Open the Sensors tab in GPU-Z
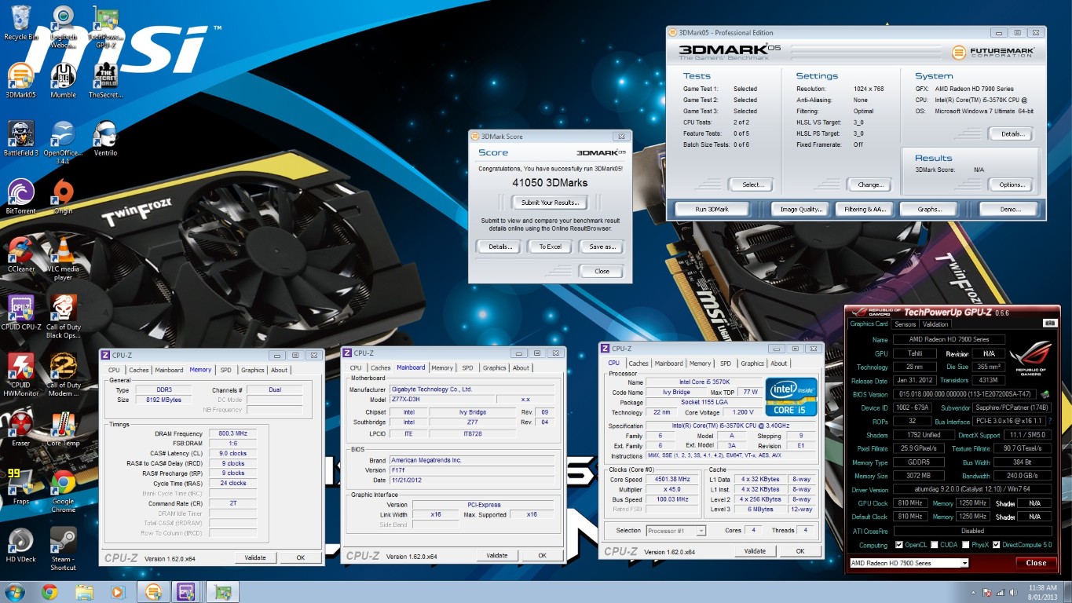Viewport: 1072px width, 603px height. (906, 323)
